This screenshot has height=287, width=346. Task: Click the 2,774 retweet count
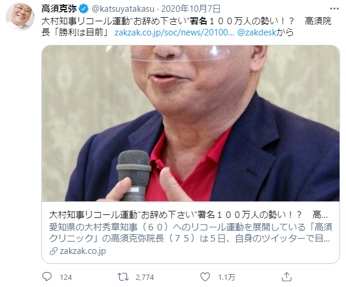(x=145, y=277)
